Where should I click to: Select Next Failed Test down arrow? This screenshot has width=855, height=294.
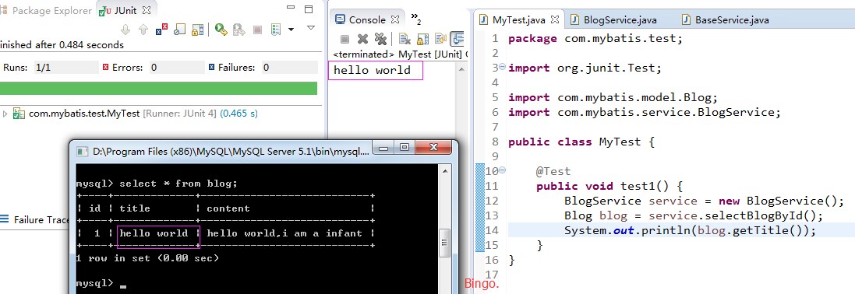click(x=125, y=29)
